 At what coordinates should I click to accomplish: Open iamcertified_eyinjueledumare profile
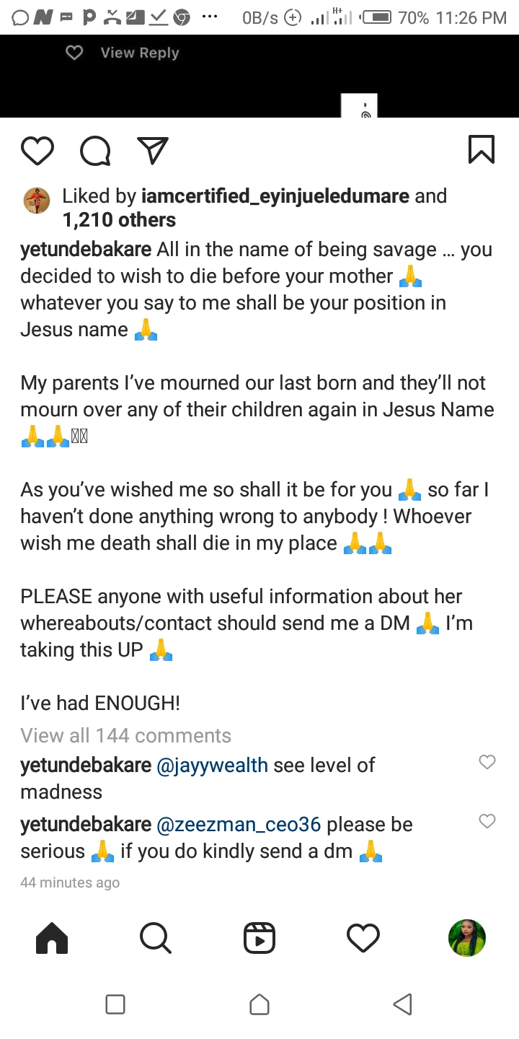click(x=276, y=196)
